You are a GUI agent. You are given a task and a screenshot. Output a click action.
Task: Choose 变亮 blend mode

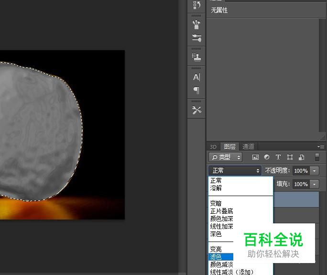pyautogui.click(x=221, y=249)
